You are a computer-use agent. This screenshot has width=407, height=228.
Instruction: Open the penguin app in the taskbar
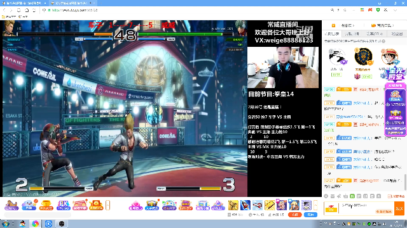(x=23, y=224)
